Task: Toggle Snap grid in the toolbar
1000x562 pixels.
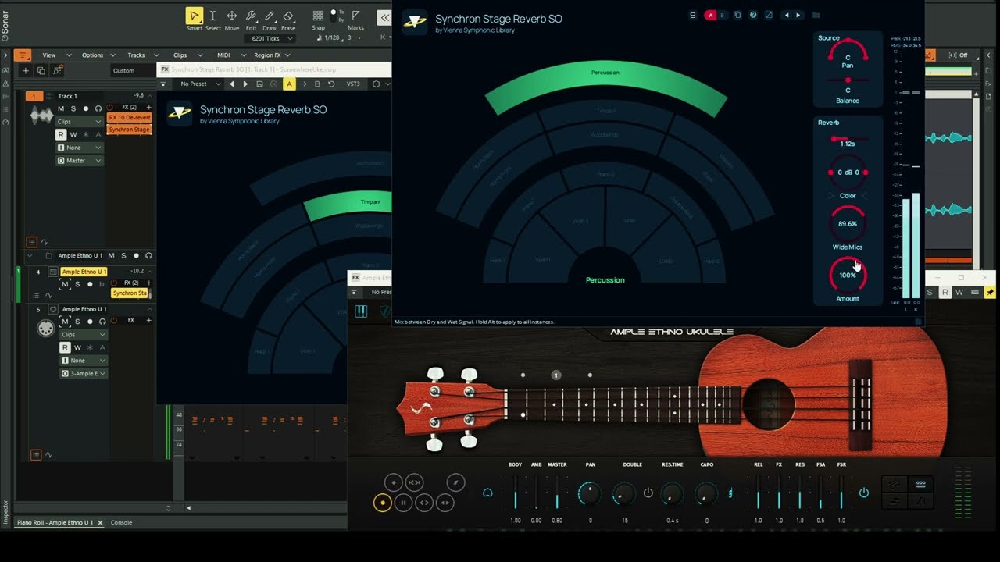Action: point(318,16)
